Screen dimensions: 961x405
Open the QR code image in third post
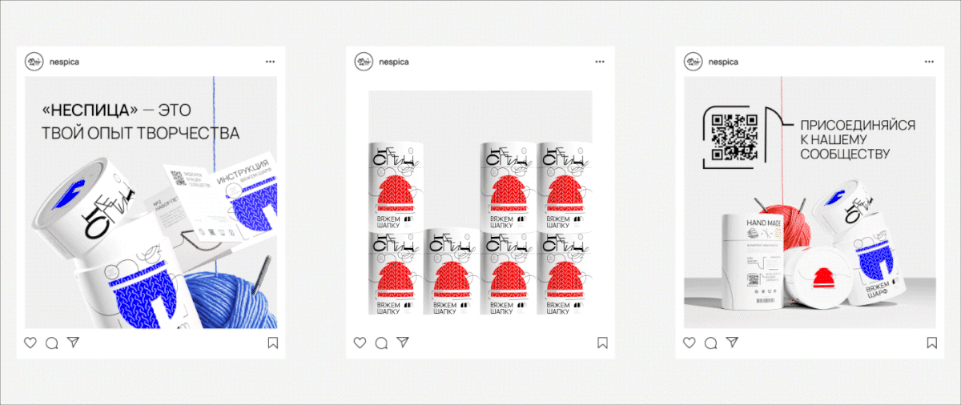[x=734, y=137]
